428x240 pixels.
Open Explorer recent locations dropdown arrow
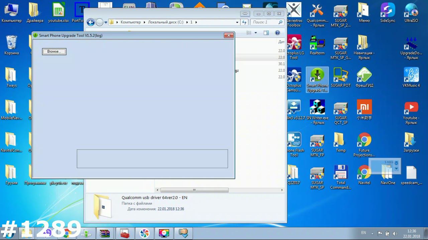coord(106,22)
